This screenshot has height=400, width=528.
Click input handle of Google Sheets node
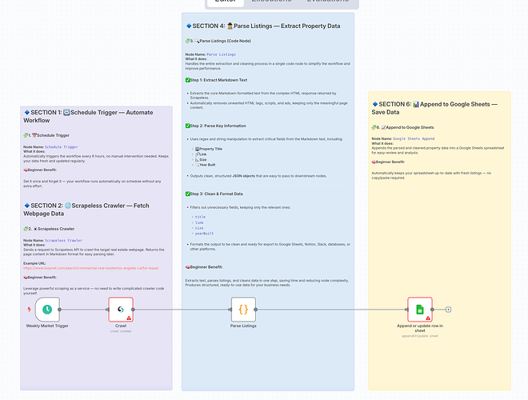tap(406, 310)
